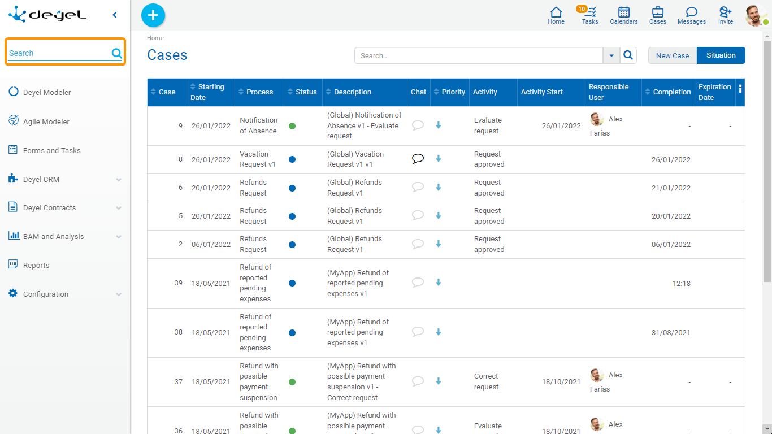Click the magnifier button beside Cases search
The width and height of the screenshot is (772, 434).
(628, 55)
